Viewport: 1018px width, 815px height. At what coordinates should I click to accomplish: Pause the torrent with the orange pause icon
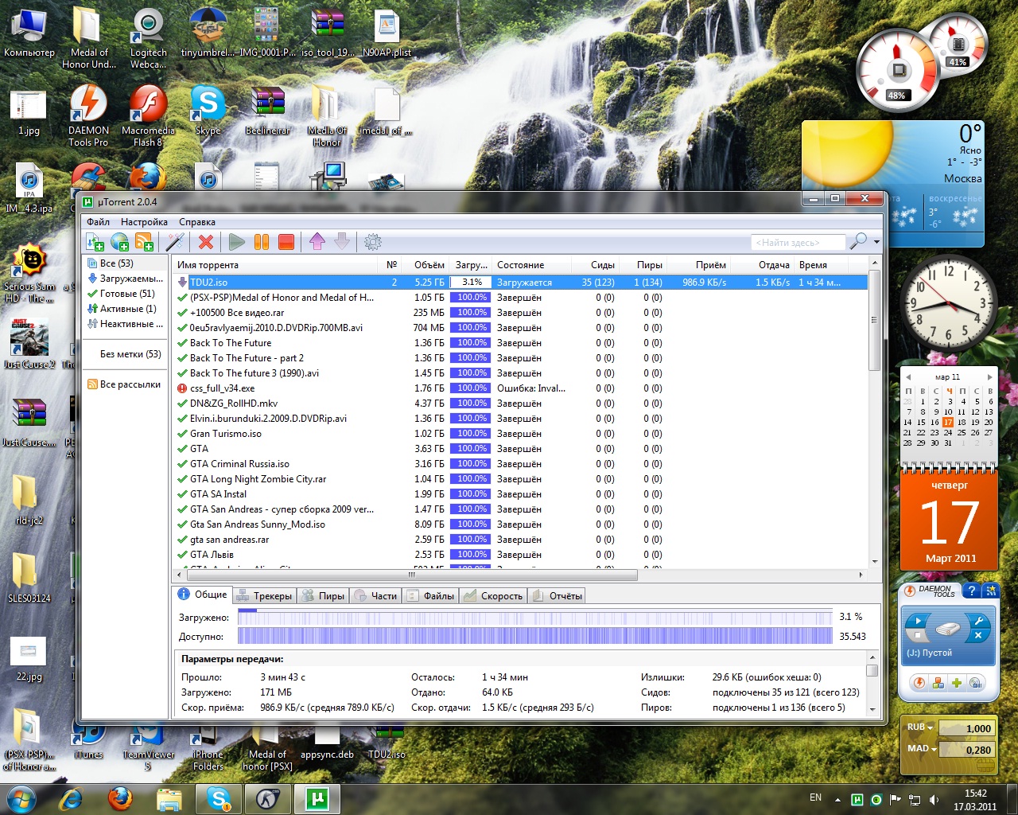pyautogui.click(x=262, y=242)
